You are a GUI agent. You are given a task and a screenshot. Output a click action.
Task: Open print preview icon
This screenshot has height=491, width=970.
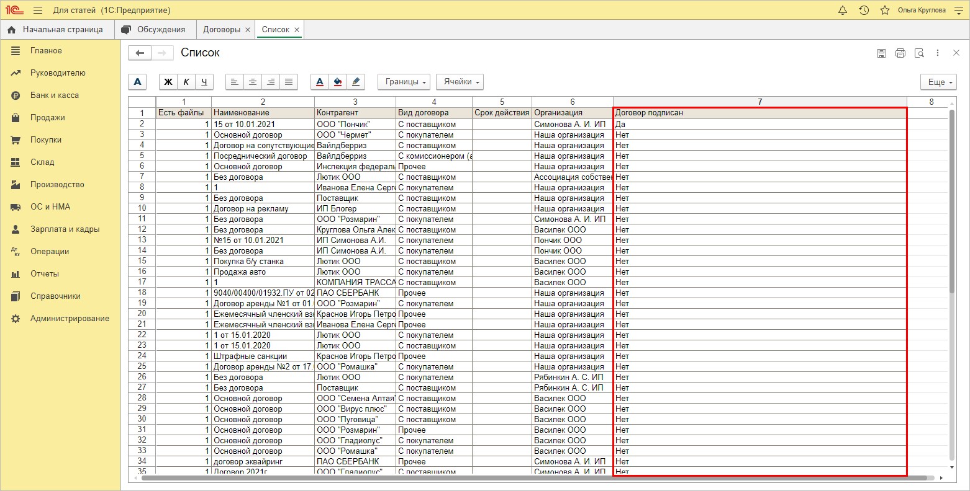click(919, 53)
